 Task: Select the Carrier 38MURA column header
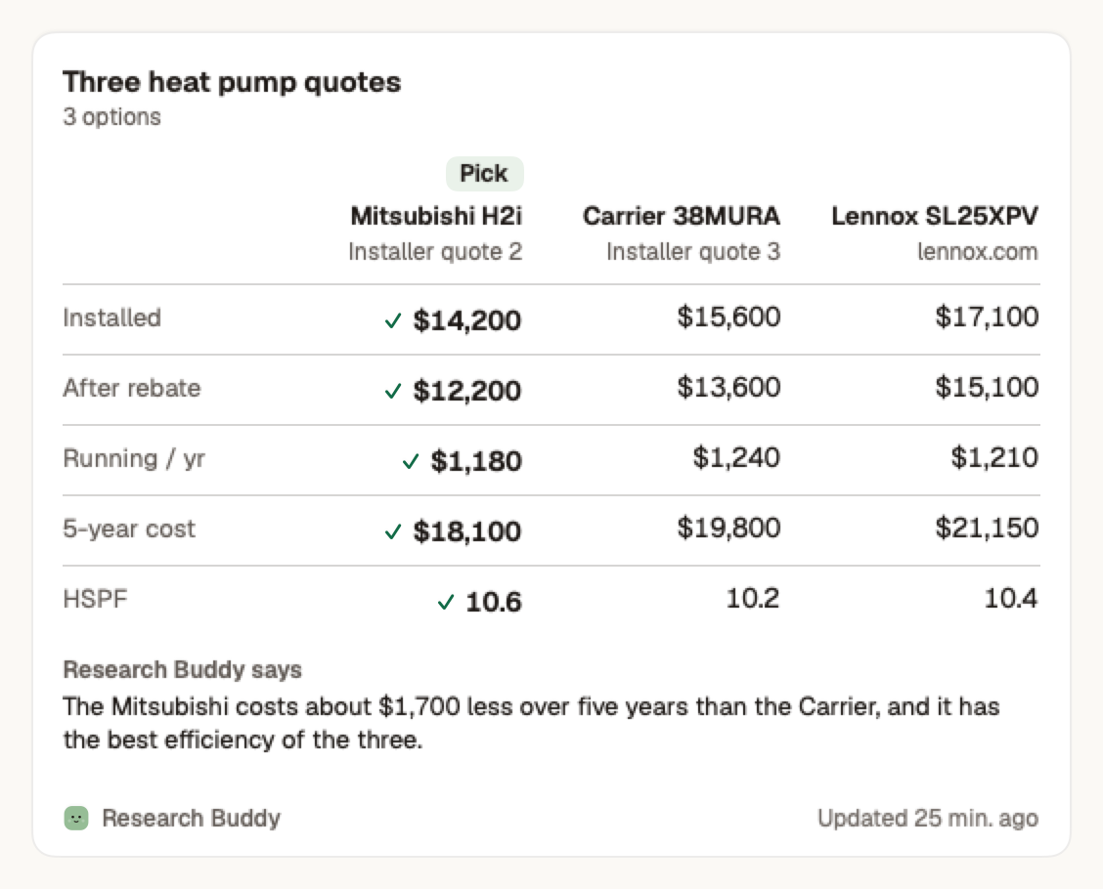(x=681, y=216)
